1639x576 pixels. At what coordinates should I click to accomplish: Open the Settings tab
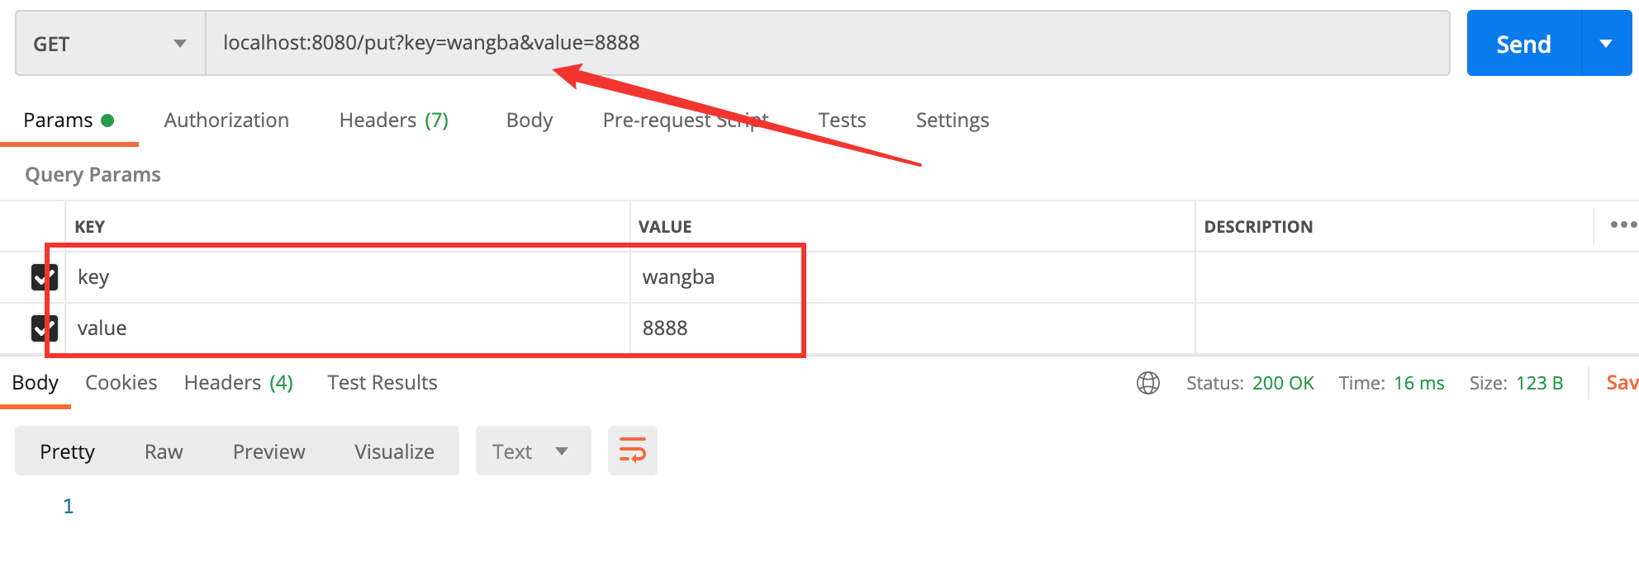(952, 120)
